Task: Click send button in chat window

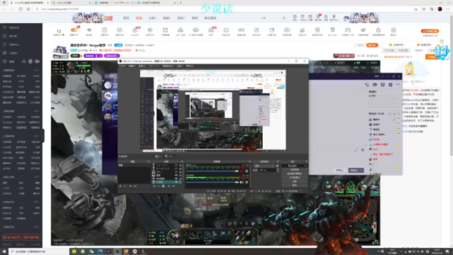Action: pos(354,171)
